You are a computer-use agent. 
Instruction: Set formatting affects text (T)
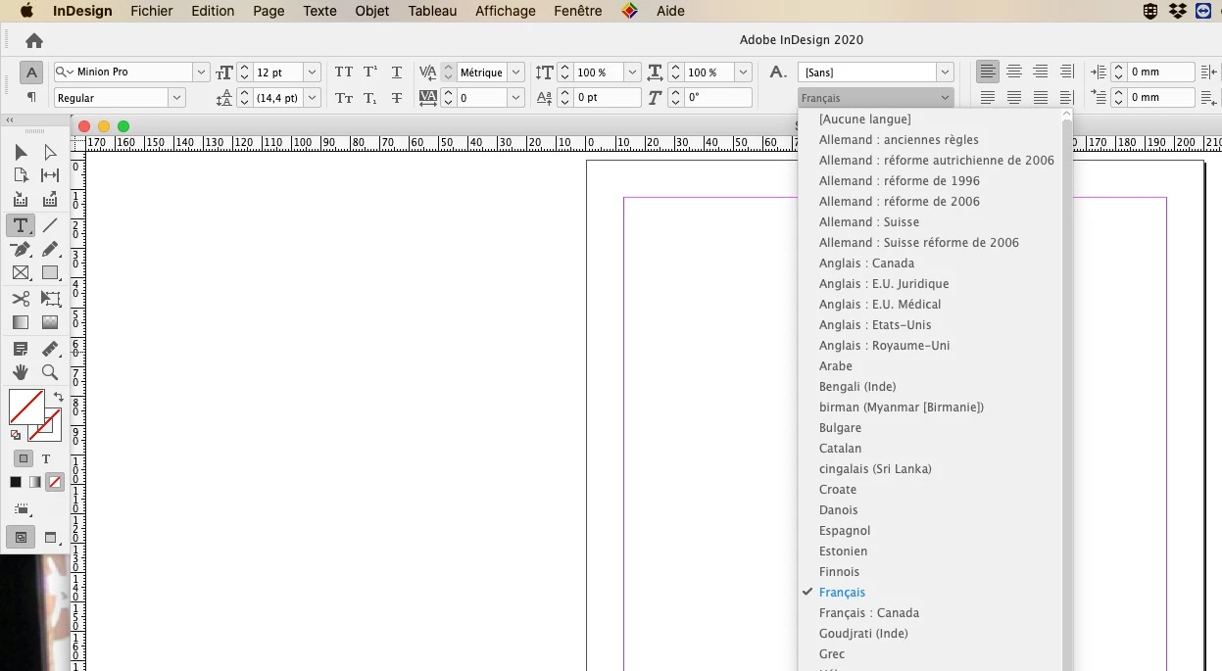pyautogui.click(x=46, y=458)
